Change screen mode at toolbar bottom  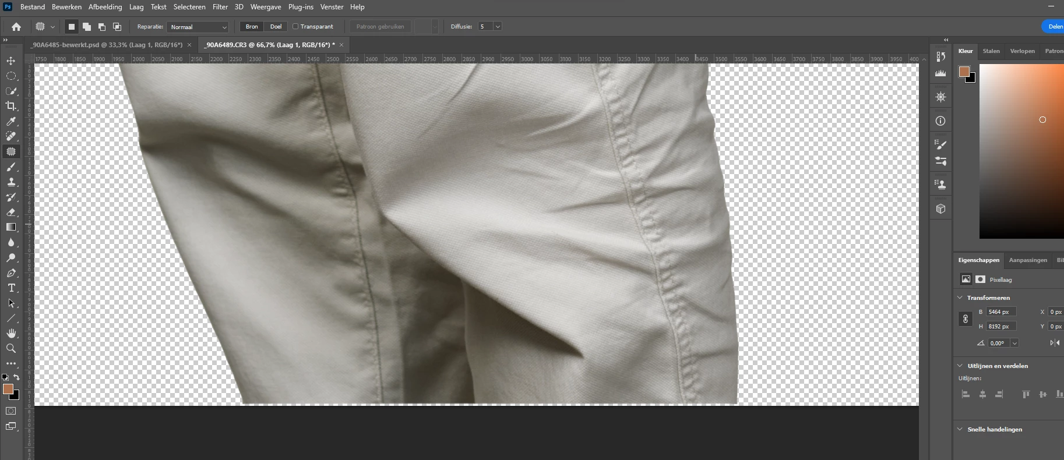(x=11, y=426)
